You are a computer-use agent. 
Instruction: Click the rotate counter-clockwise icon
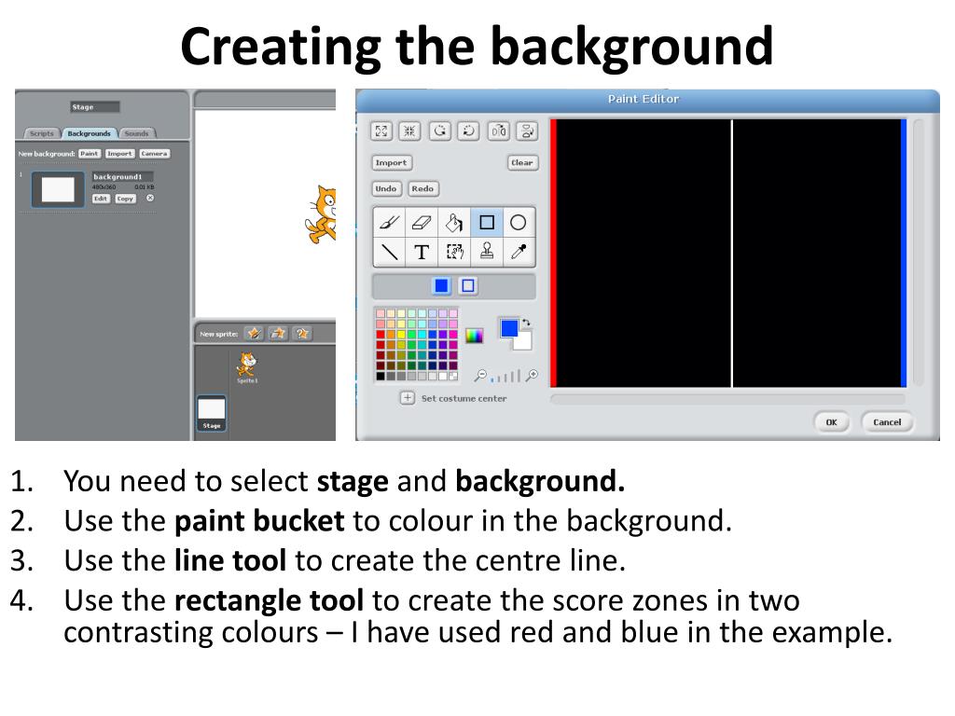[x=440, y=131]
